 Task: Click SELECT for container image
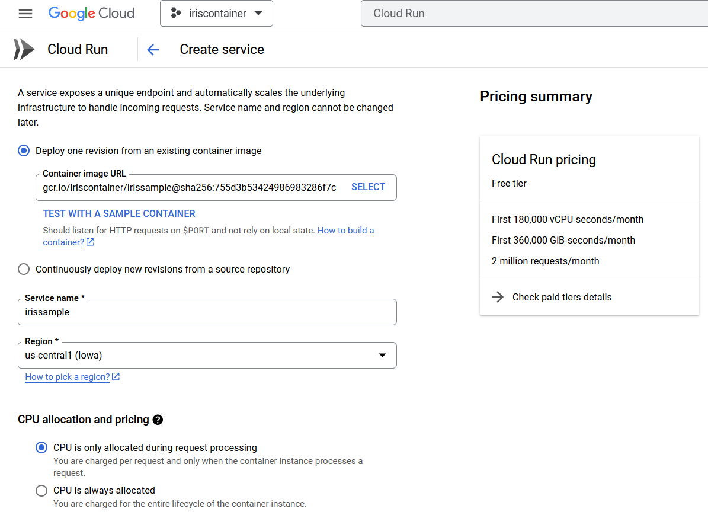click(x=368, y=187)
